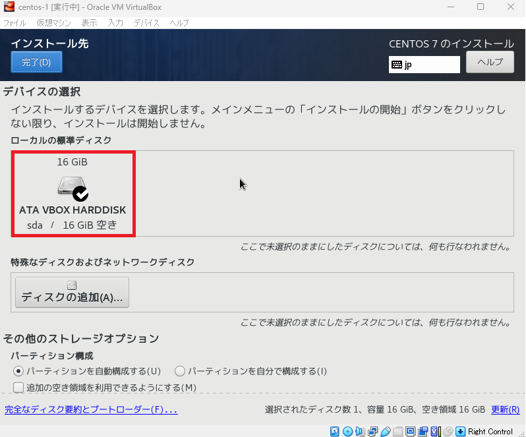526x437 pixels.
Task: Click the network adapter status icon
Action: coord(372,431)
